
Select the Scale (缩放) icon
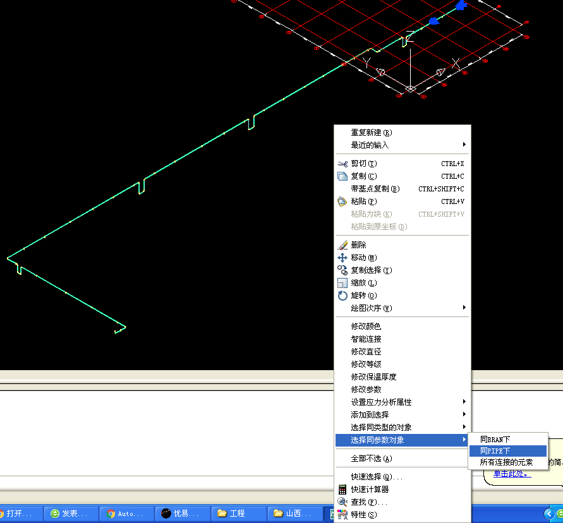point(342,283)
